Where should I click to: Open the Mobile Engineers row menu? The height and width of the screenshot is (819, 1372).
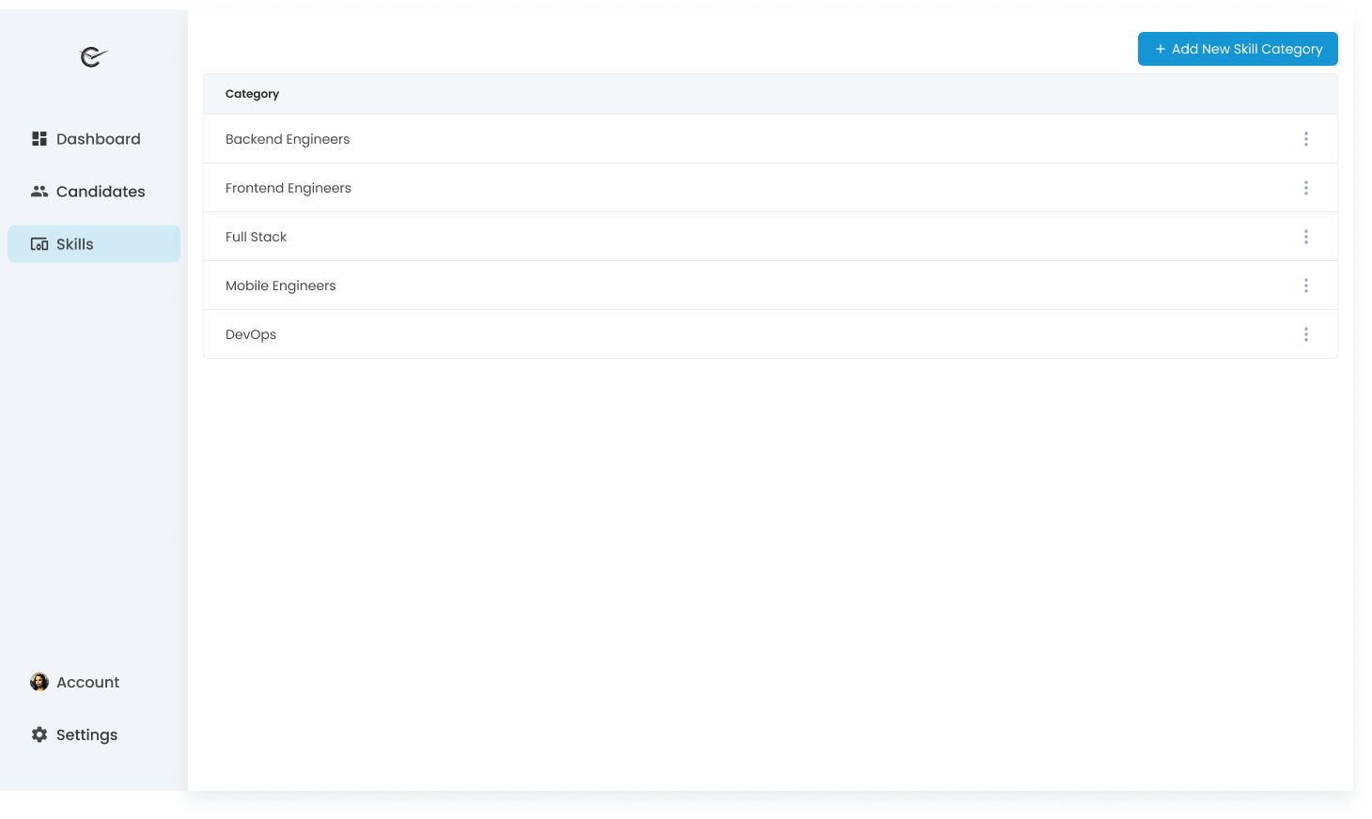(1306, 285)
